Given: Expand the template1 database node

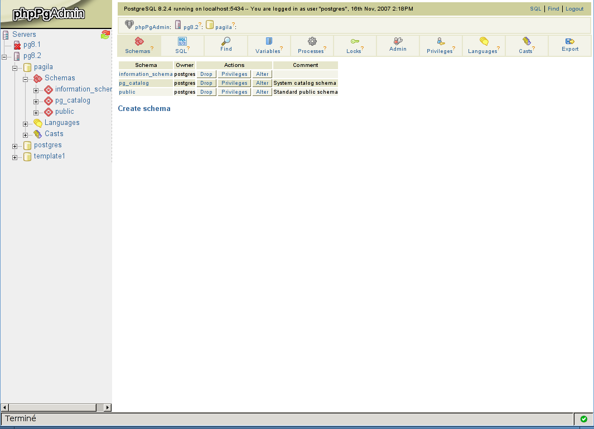Looking at the screenshot, I should click(x=15, y=157).
